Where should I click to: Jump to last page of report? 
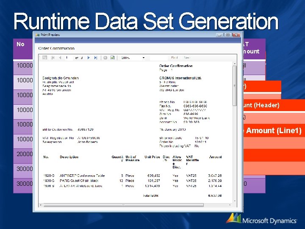(95, 58)
